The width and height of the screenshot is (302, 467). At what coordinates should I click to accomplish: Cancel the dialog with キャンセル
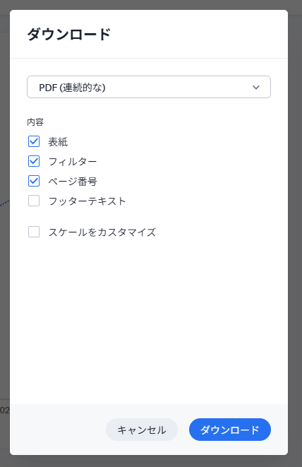(142, 430)
